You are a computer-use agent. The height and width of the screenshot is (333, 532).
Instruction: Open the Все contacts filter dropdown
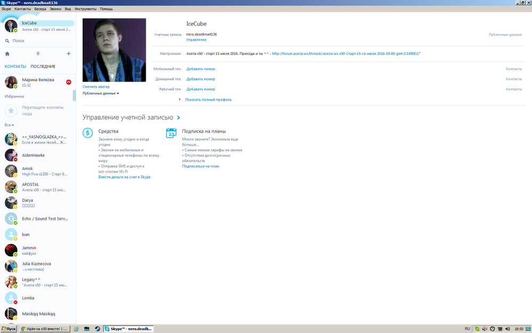[x=9, y=125]
